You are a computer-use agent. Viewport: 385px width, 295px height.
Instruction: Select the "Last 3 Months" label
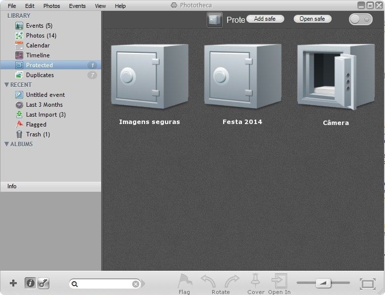pyautogui.click(x=44, y=105)
